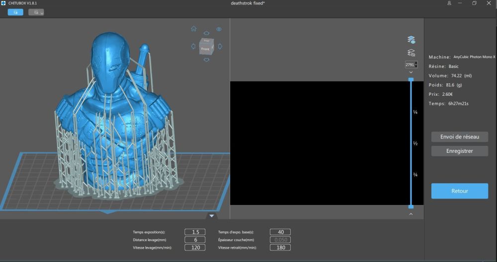Edit the Vitesse retrait field showing 180
Viewport: 497px width, 262px height.
pyautogui.click(x=280, y=248)
